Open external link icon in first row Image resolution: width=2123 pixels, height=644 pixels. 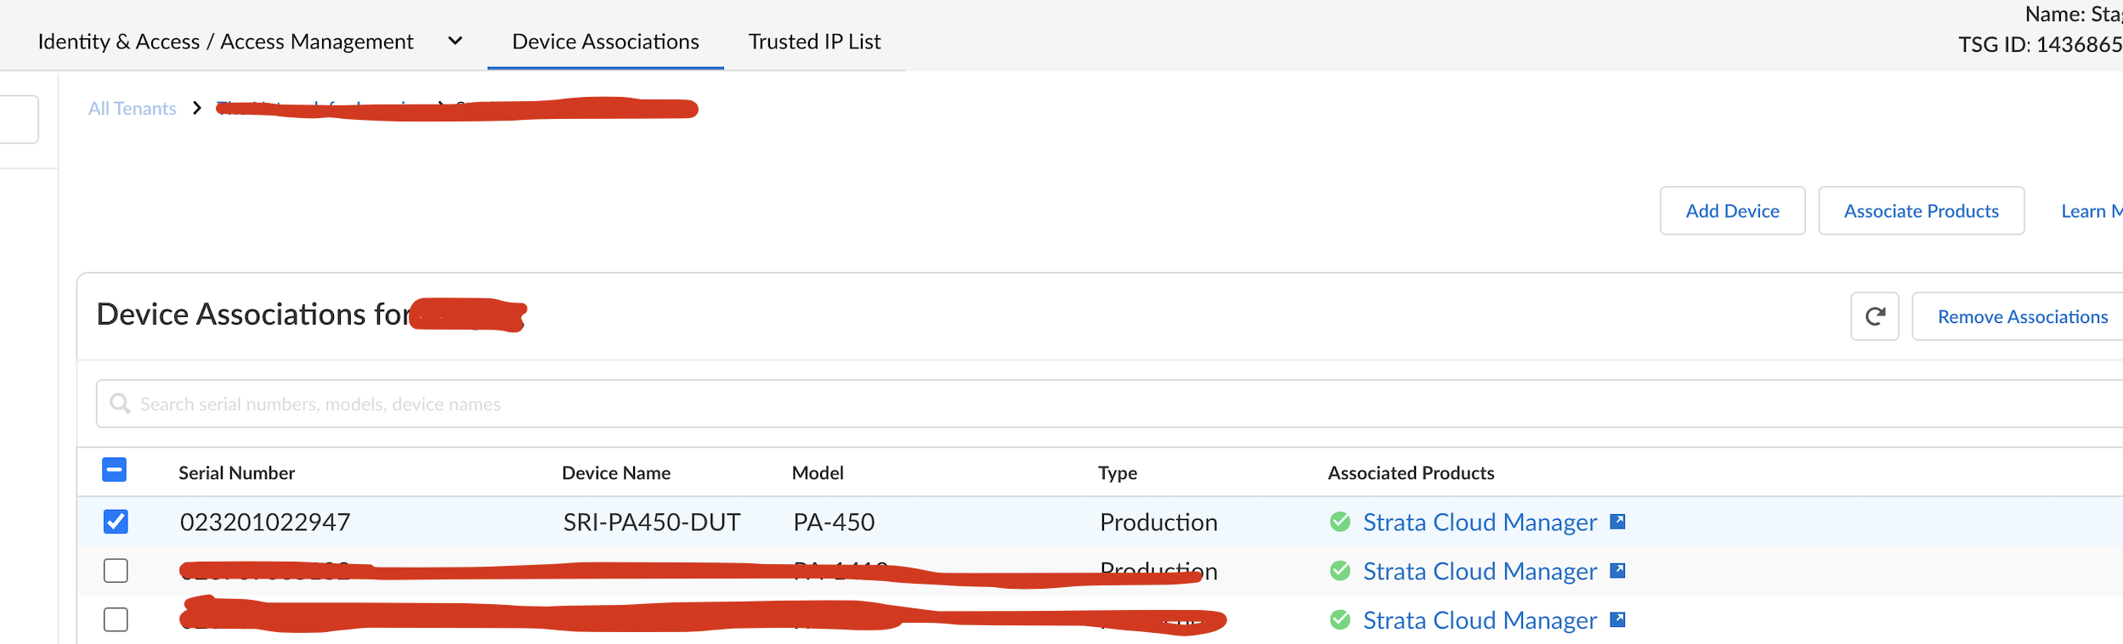click(x=1617, y=522)
